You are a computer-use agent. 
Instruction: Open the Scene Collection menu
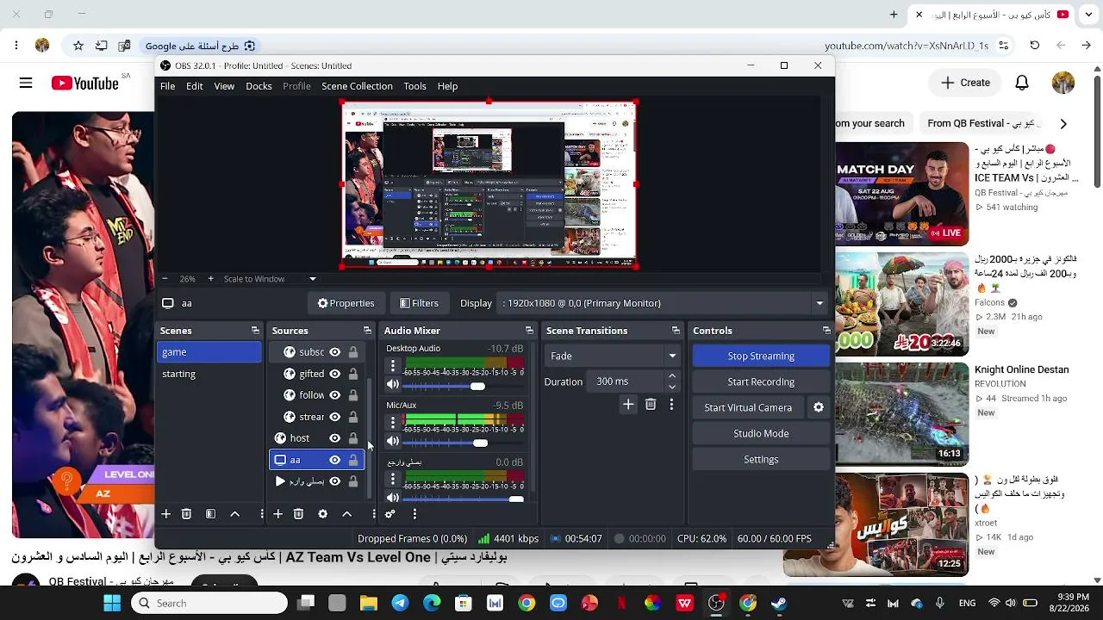point(357,86)
